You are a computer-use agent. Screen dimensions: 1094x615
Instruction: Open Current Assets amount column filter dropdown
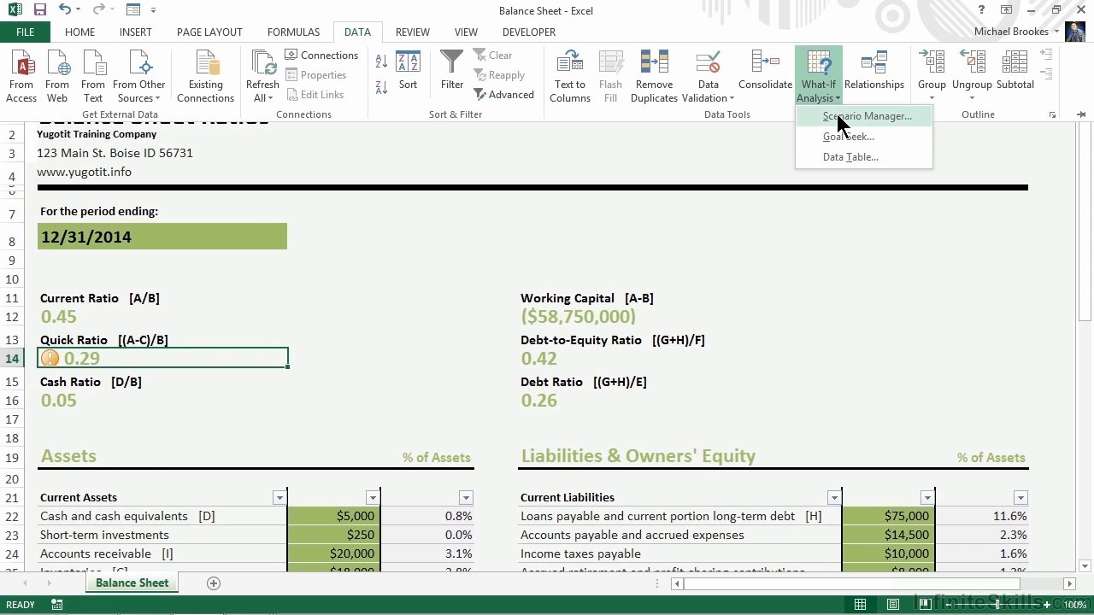click(x=372, y=497)
